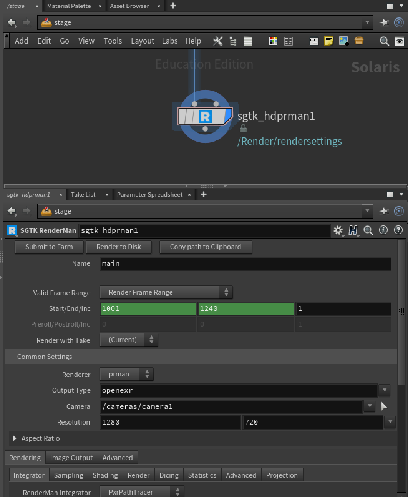Viewport: 408px width, 497px height.
Task: Show node info window
Action: (x=383, y=230)
